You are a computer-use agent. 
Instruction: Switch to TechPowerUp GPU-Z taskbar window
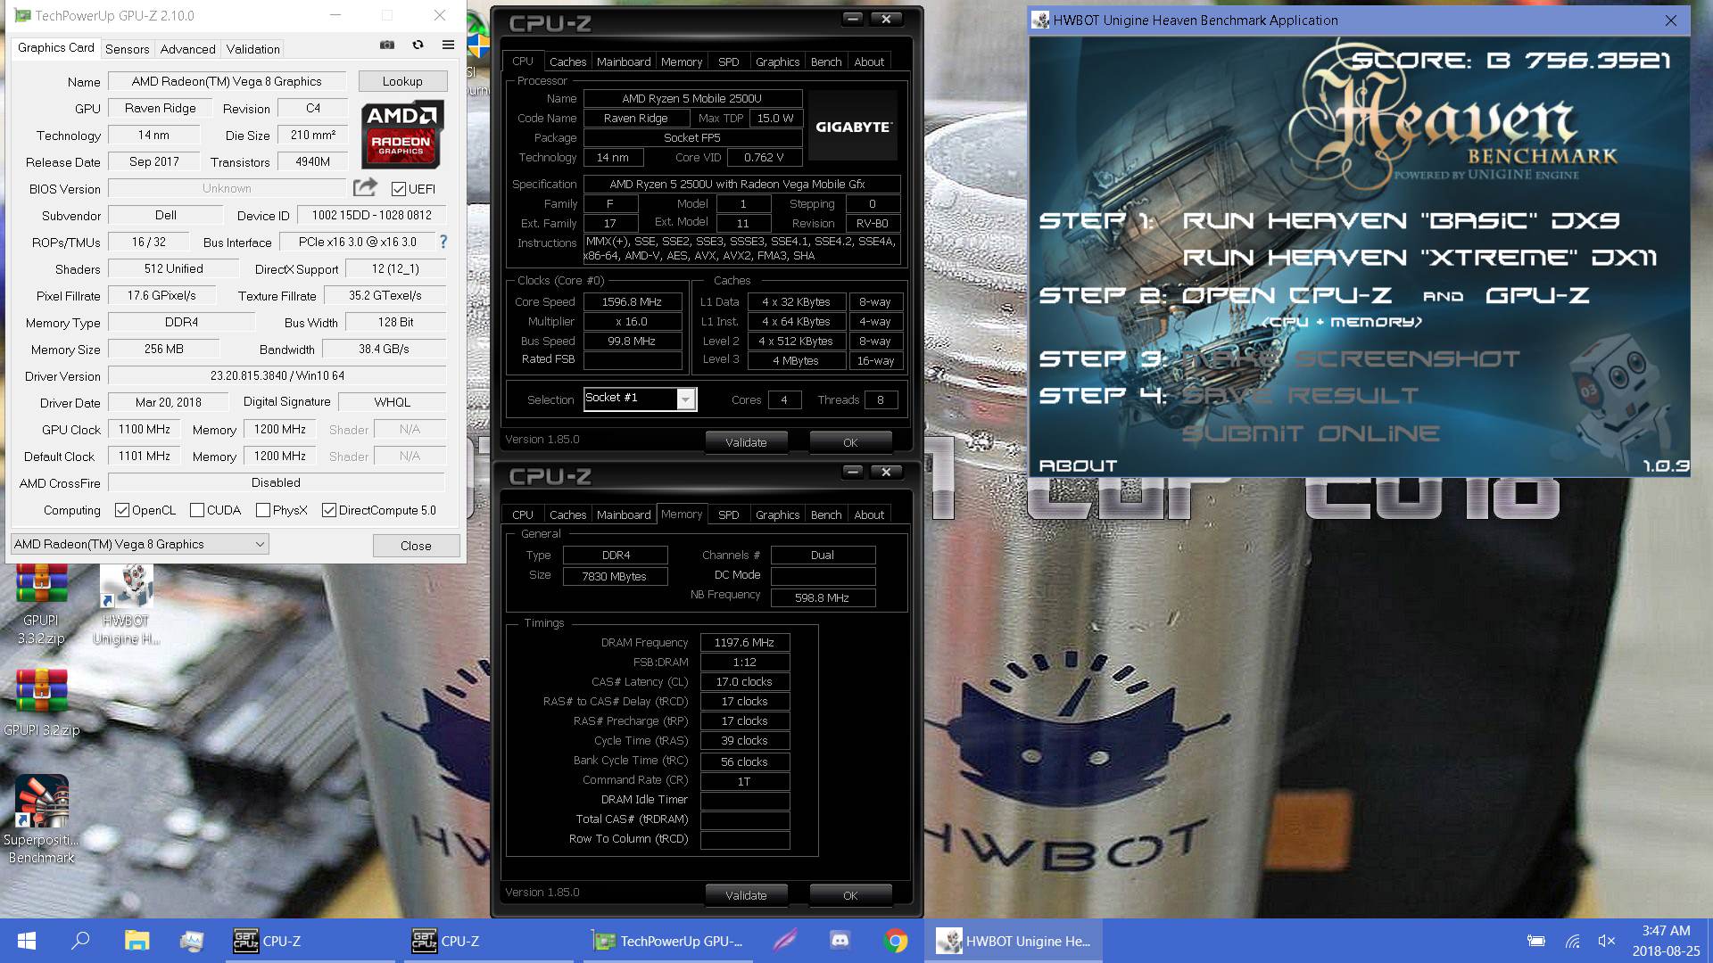(x=667, y=941)
